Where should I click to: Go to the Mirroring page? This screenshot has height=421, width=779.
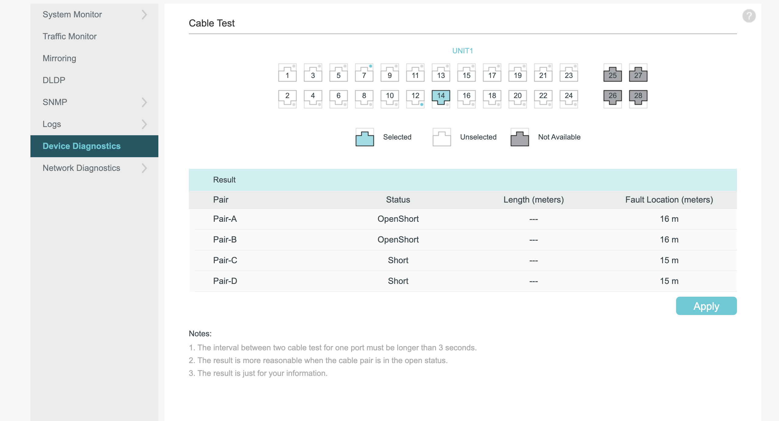pyautogui.click(x=59, y=58)
